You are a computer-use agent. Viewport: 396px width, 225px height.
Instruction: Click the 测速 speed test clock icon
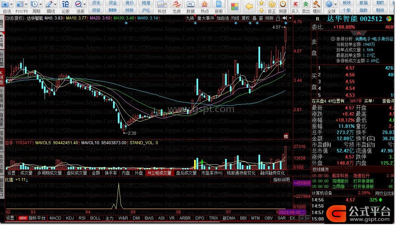click(x=283, y=4)
